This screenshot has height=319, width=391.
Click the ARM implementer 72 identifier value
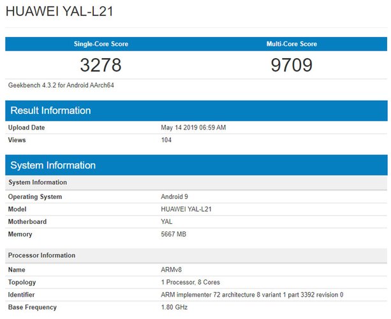point(252,295)
